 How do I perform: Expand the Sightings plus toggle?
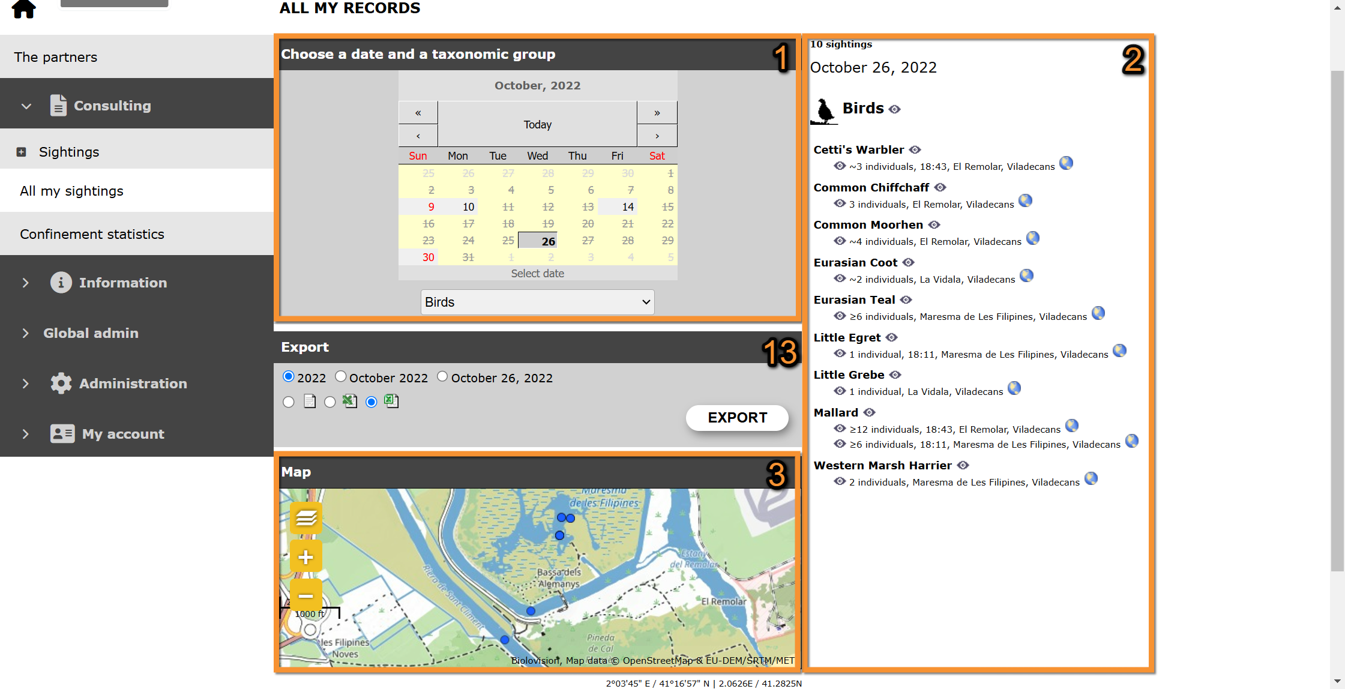point(22,152)
